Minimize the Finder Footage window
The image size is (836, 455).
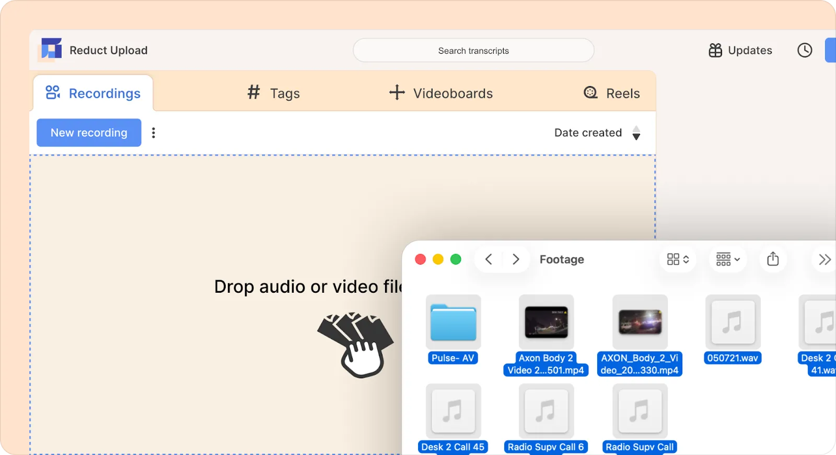click(x=438, y=259)
